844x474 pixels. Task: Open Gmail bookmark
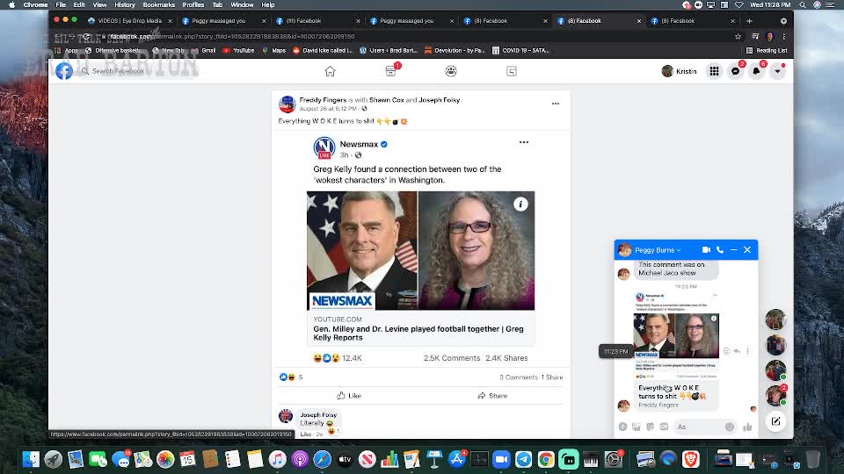pos(203,51)
